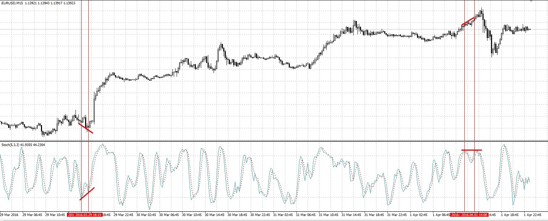The image size is (548, 221).
Task: Click the 30 Mar 06:45 time axis label
Action: (x=169, y=215)
